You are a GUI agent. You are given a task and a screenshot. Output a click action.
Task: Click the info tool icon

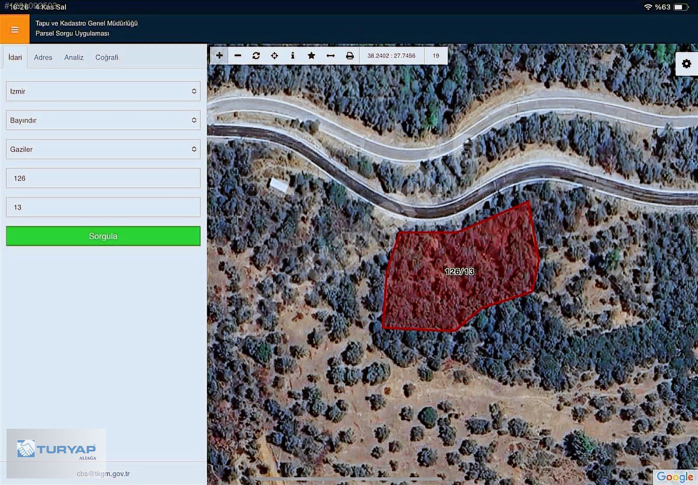[x=293, y=55]
